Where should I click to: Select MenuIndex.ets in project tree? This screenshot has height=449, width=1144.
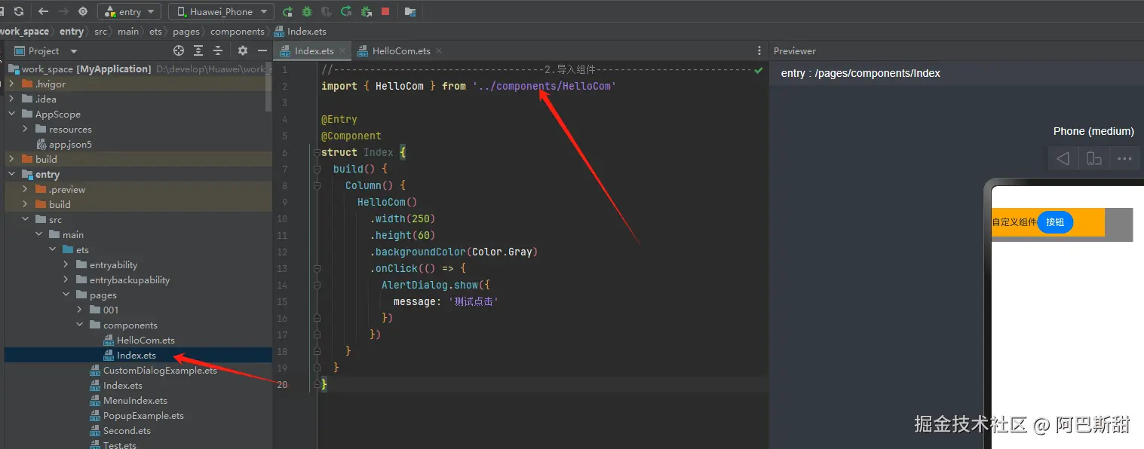tap(128, 400)
